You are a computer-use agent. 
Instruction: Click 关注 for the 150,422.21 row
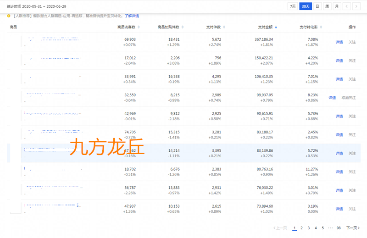352,61
